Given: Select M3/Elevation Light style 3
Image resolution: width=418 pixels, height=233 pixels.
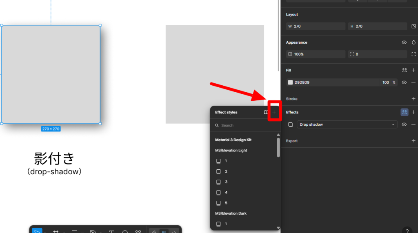Looking at the screenshot, I should (x=245, y=182).
